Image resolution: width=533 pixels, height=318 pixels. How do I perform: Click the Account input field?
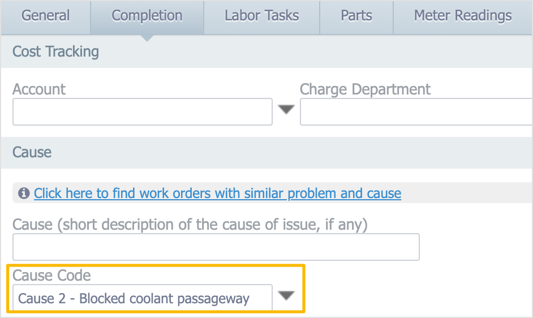(x=143, y=112)
